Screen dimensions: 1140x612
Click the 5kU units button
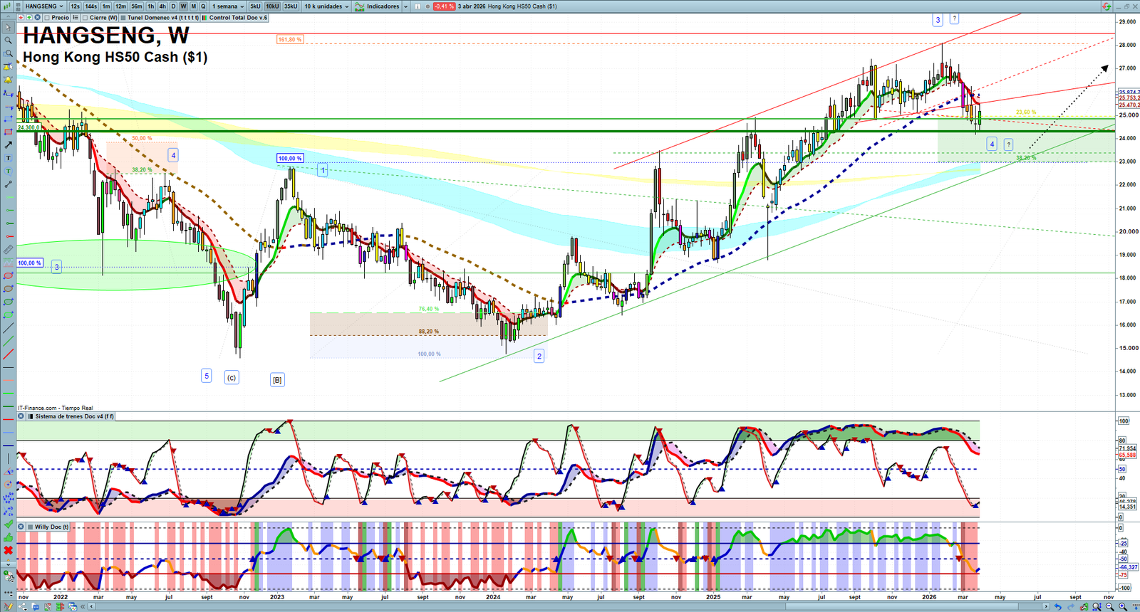point(255,6)
